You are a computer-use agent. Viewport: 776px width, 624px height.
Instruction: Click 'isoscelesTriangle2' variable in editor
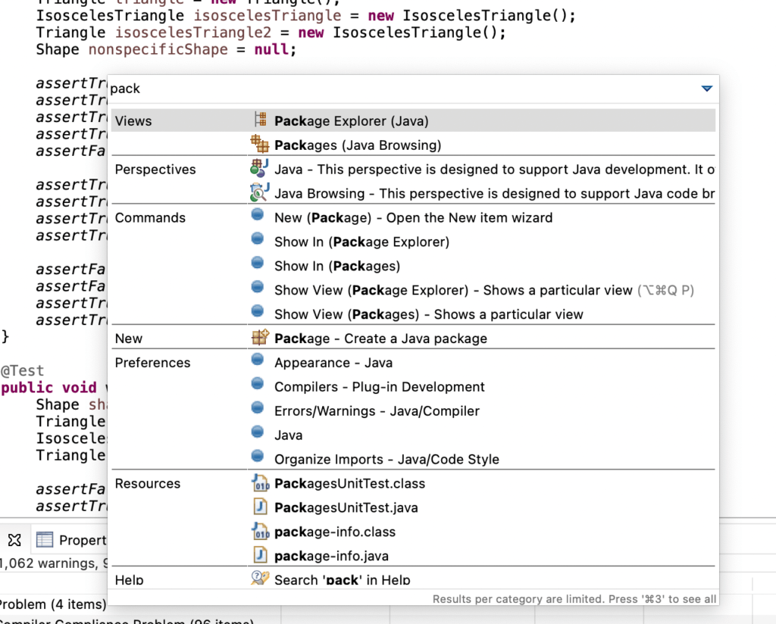click(x=193, y=33)
